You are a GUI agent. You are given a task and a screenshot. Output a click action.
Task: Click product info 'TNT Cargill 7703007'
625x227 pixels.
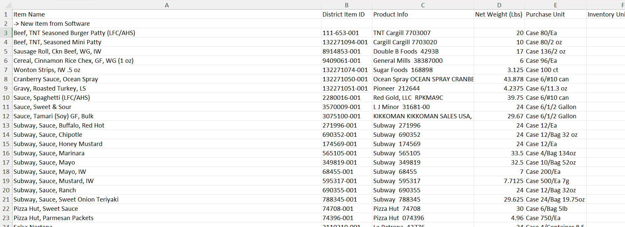click(423, 33)
